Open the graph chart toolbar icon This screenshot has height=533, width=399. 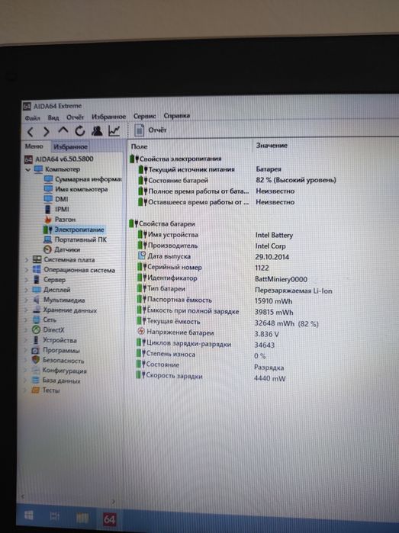click(x=114, y=130)
